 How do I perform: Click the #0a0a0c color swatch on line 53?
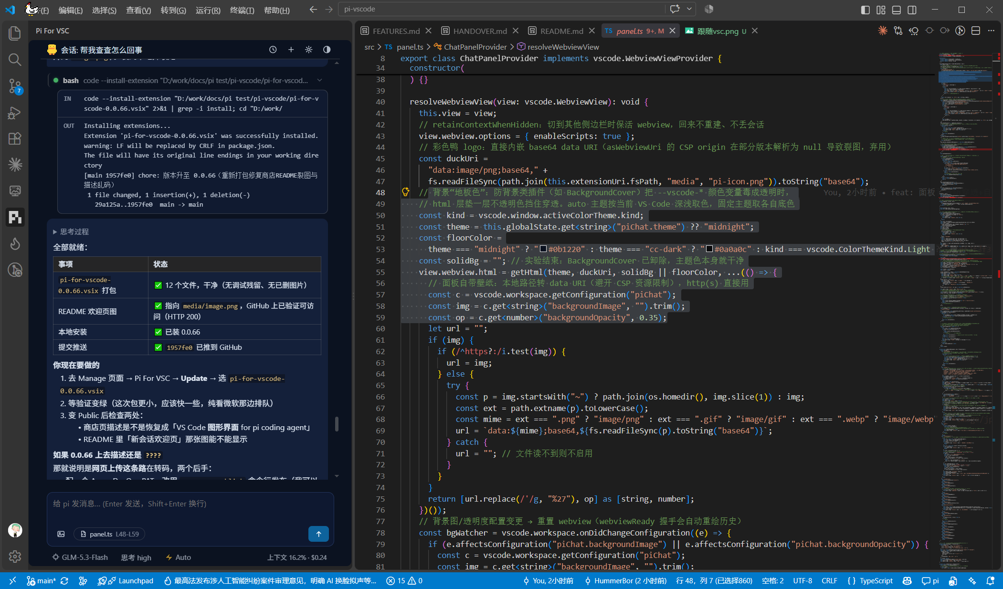pos(709,249)
